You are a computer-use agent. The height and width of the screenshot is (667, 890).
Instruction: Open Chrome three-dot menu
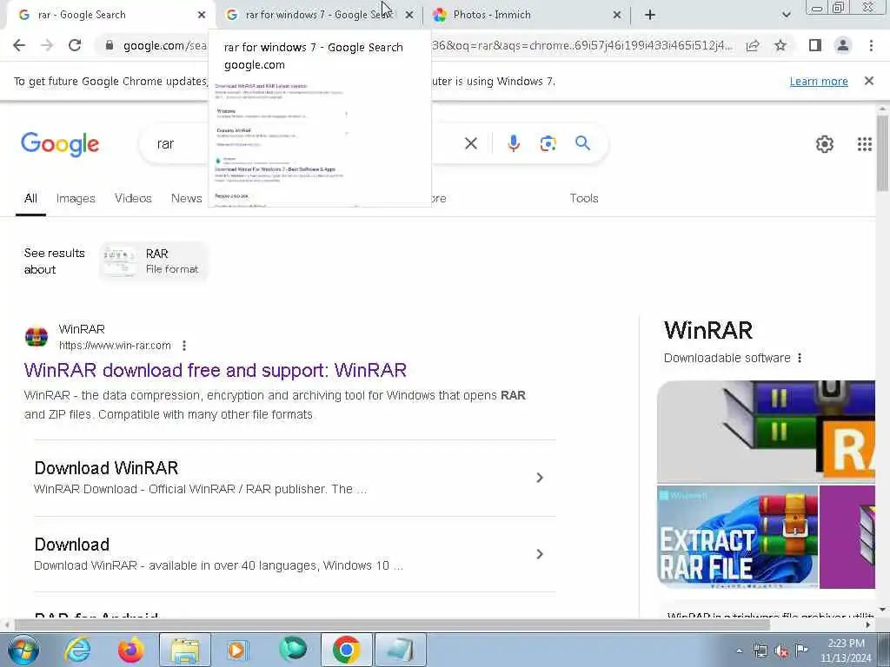[x=871, y=45]
